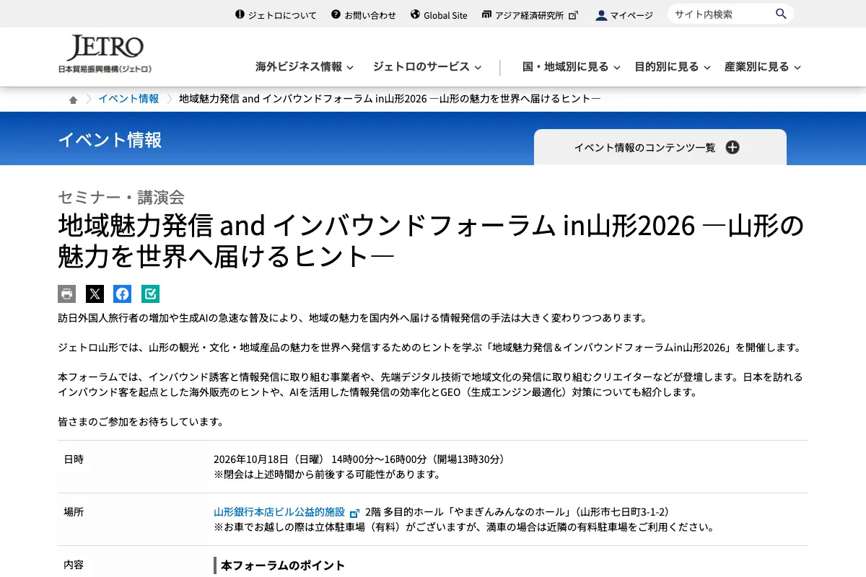The width and height of the screenshot is (866, 577).
Task: Click the main event title heading
Action: (x=431, y=241)
